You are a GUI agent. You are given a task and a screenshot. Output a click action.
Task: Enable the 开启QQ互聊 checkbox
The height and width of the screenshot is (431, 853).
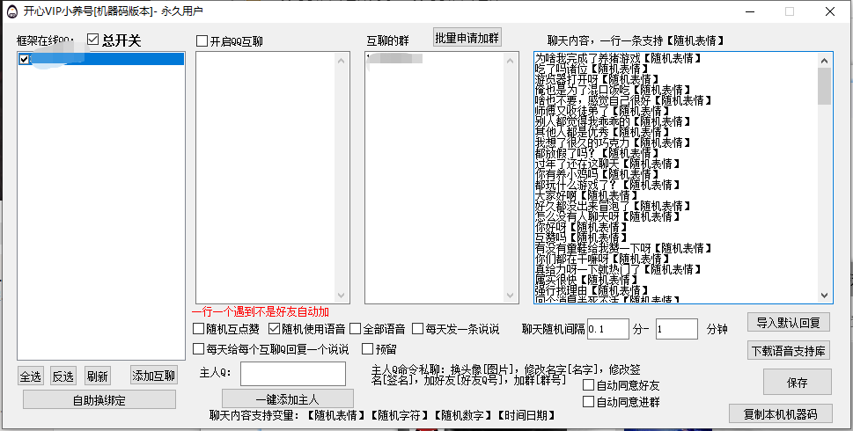click(202, 41)
